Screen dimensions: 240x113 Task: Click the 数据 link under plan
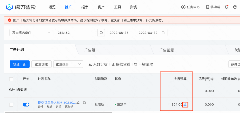59,107
